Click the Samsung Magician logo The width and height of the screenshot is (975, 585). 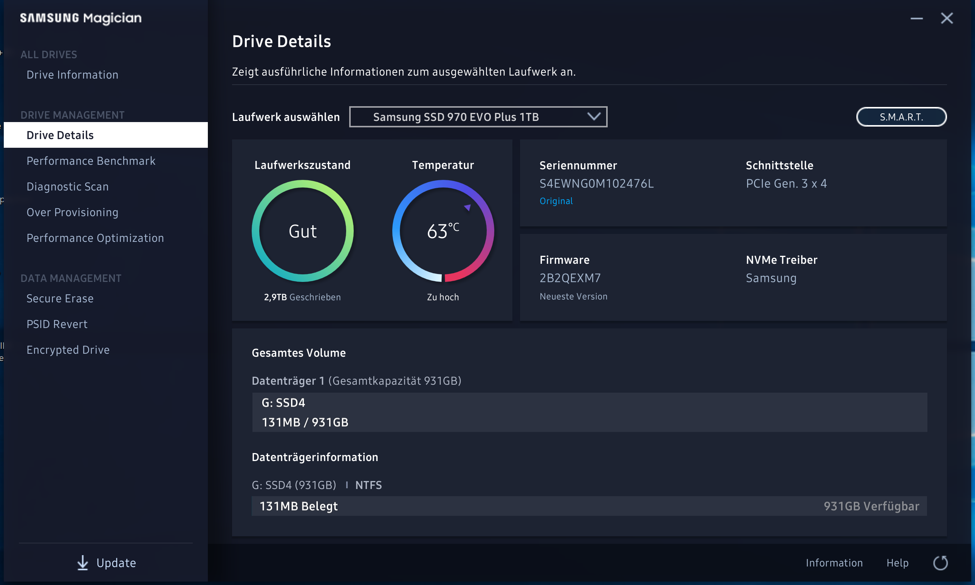[x=81, y=18]
